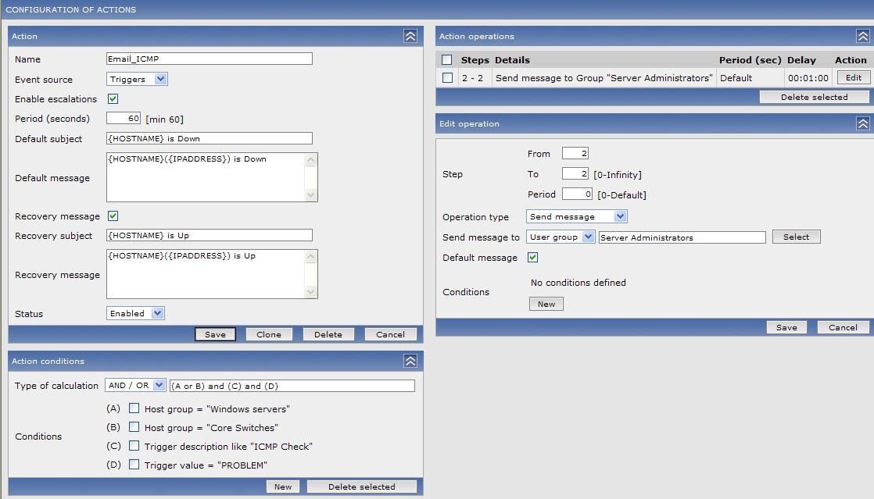Open Operation type Send message dropdown

(x=577, y=216)
